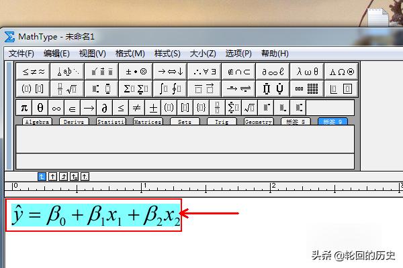
Task: Open the relational symbols palette (≤ ≠ ≈)
Action: pyautogui.click(x=33, y=71)
